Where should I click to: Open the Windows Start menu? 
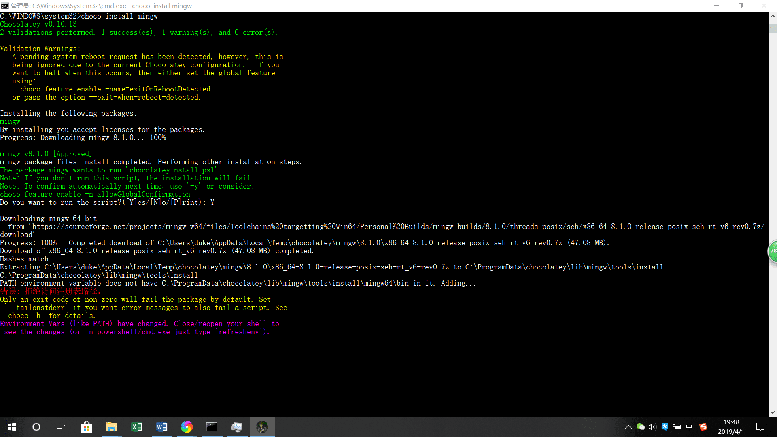click(12, 427)
